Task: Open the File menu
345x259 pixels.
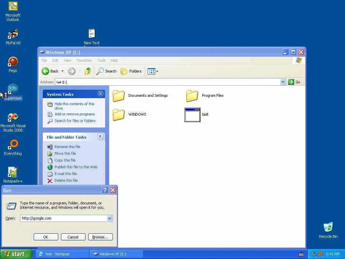Action: point(44,60)
